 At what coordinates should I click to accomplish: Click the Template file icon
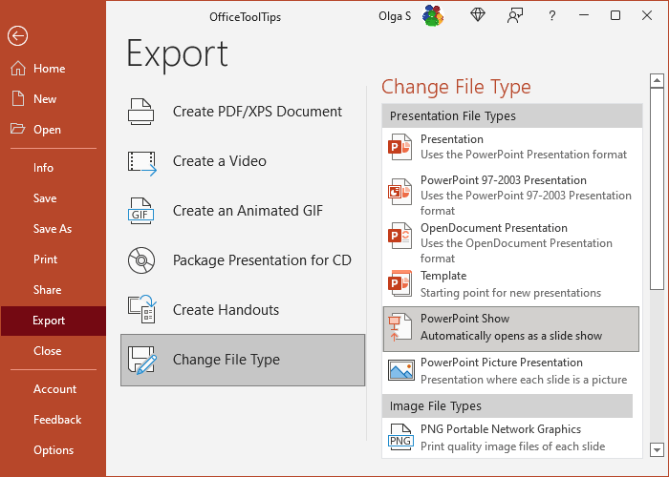tap(399, 283)
